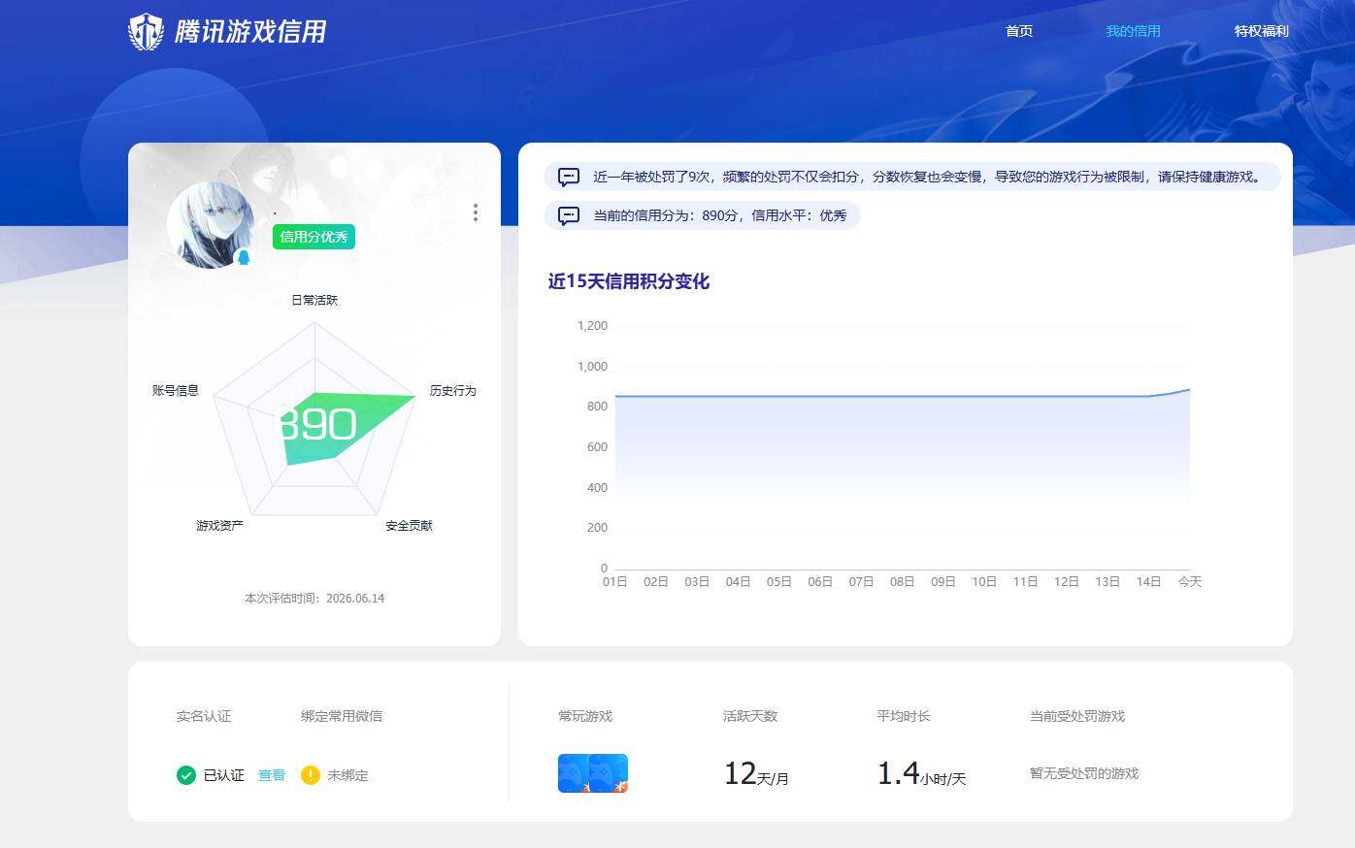The image size is (1355, 848).
Task: Click chat icon beside penalty warning message
Action: click(x=569, y=177)
